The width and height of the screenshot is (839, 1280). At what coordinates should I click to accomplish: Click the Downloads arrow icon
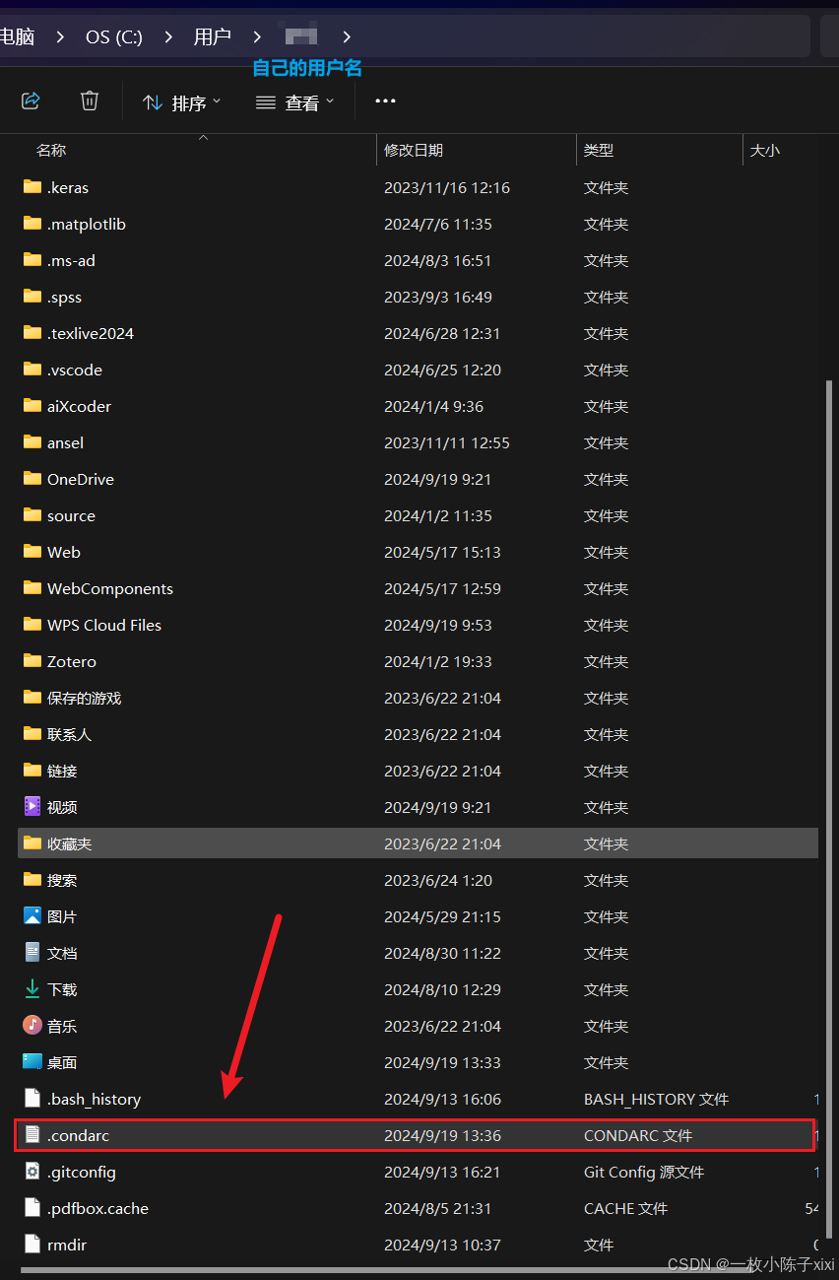click(x=32, y=989)
